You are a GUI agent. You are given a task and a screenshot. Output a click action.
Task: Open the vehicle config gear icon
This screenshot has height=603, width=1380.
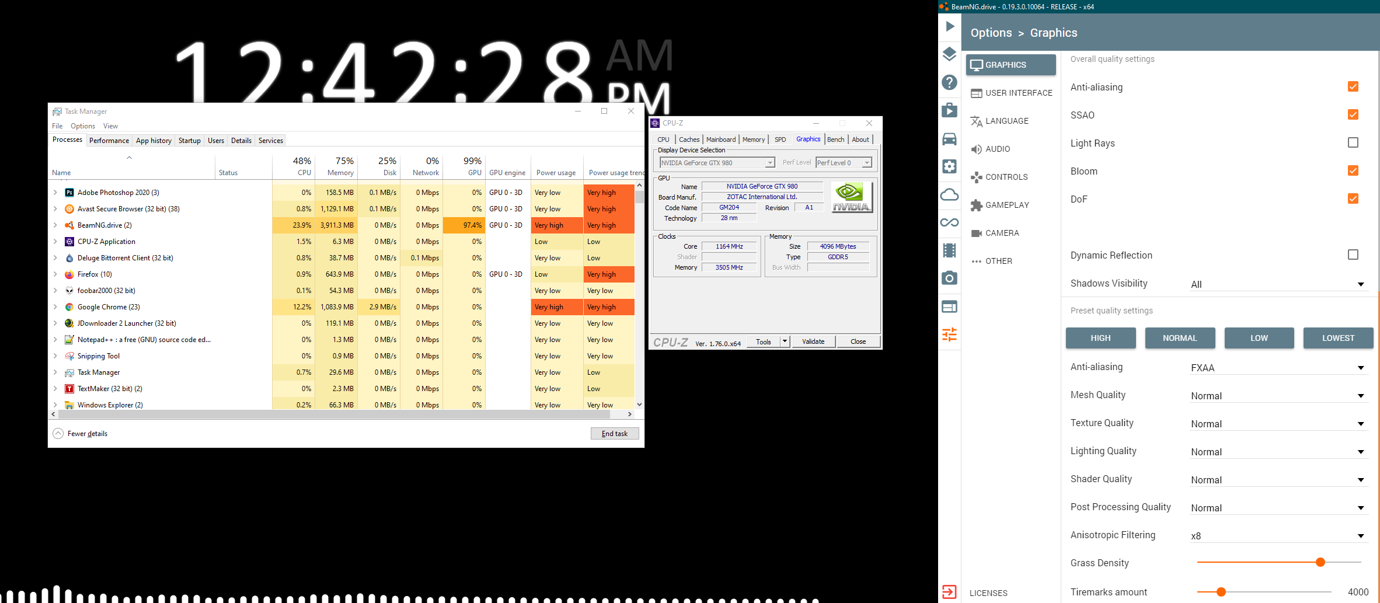pyautogui.click(x=950, y=166)
